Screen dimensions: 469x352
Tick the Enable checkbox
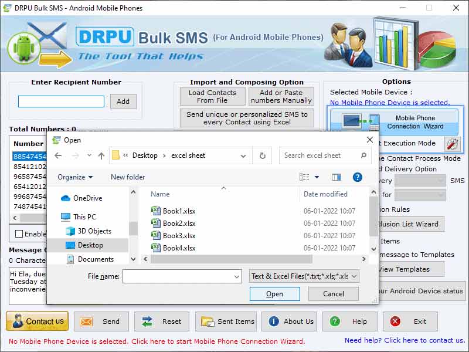tap(19, 233)
